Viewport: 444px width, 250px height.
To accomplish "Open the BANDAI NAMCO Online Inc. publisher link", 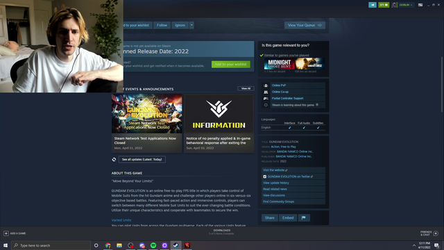I will (x=293, y=156).
